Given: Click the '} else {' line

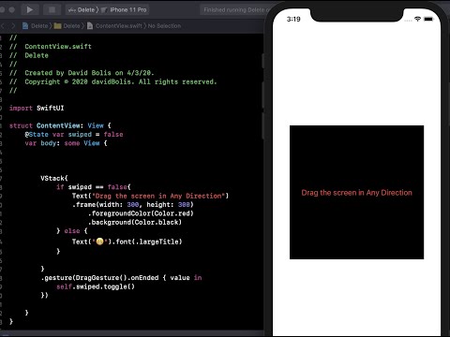Looking at the screenshot, I should click(72, 231).
